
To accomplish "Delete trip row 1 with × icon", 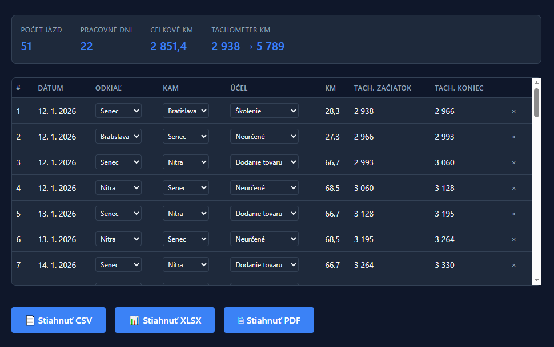I will click(x=513, y=111).
